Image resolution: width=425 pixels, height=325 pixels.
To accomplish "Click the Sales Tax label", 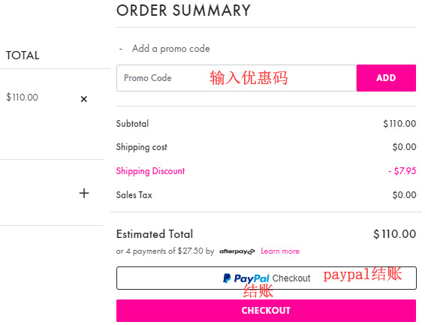I will pos(134,195).
